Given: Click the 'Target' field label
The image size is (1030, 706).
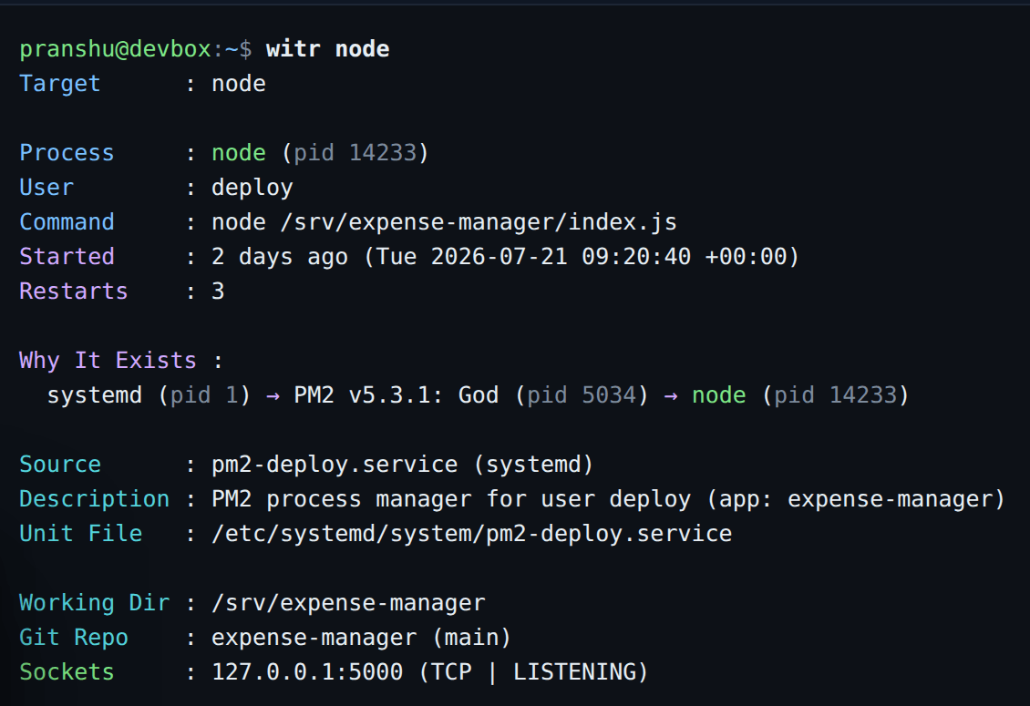Looking at the screenshot, I should [x=60, y=84].
